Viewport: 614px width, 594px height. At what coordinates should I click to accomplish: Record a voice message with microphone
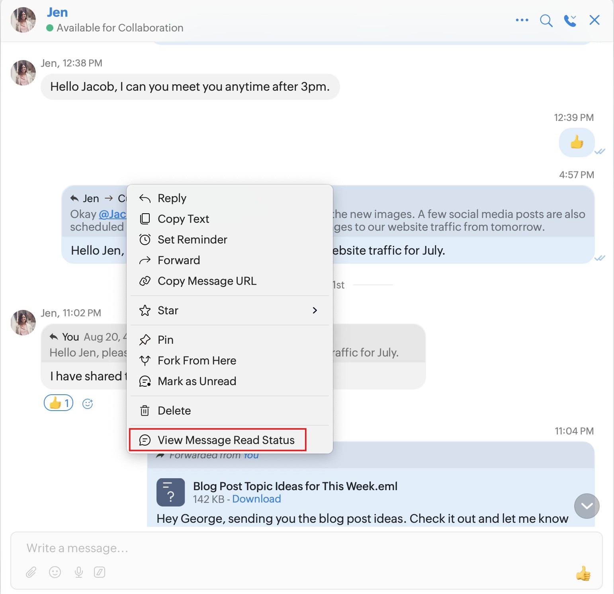tap(79, 572)
